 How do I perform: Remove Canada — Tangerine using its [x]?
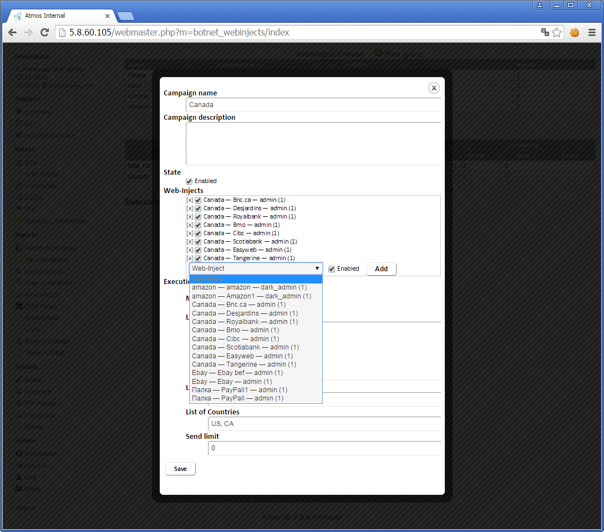click(x=190, y=259)
